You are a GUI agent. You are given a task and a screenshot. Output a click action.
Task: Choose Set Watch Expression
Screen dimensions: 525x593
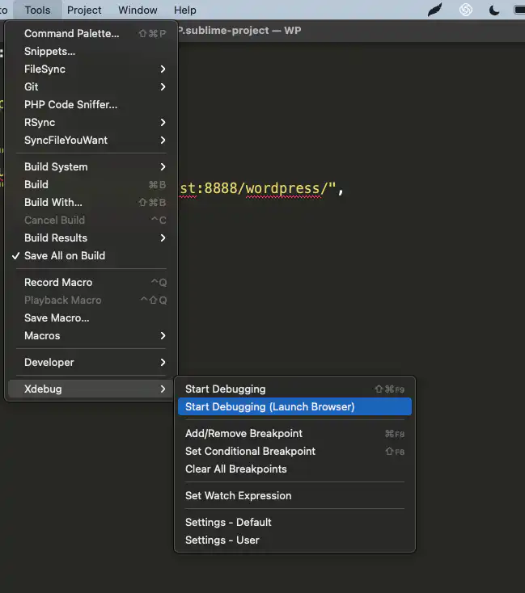click(238, 495)
